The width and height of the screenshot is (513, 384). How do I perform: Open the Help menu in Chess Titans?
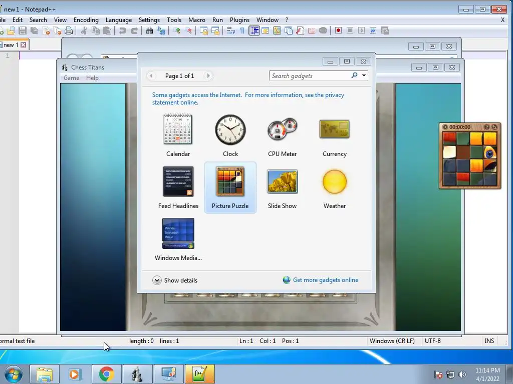[92, 77]
